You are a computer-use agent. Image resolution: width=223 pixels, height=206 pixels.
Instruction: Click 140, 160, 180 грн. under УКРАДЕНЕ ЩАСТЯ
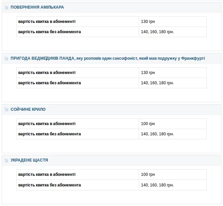tap(157, 185)
